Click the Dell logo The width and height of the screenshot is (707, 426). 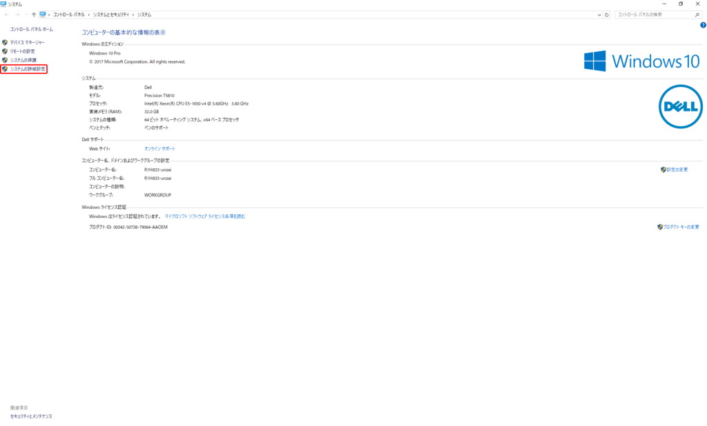coord(679,107)
